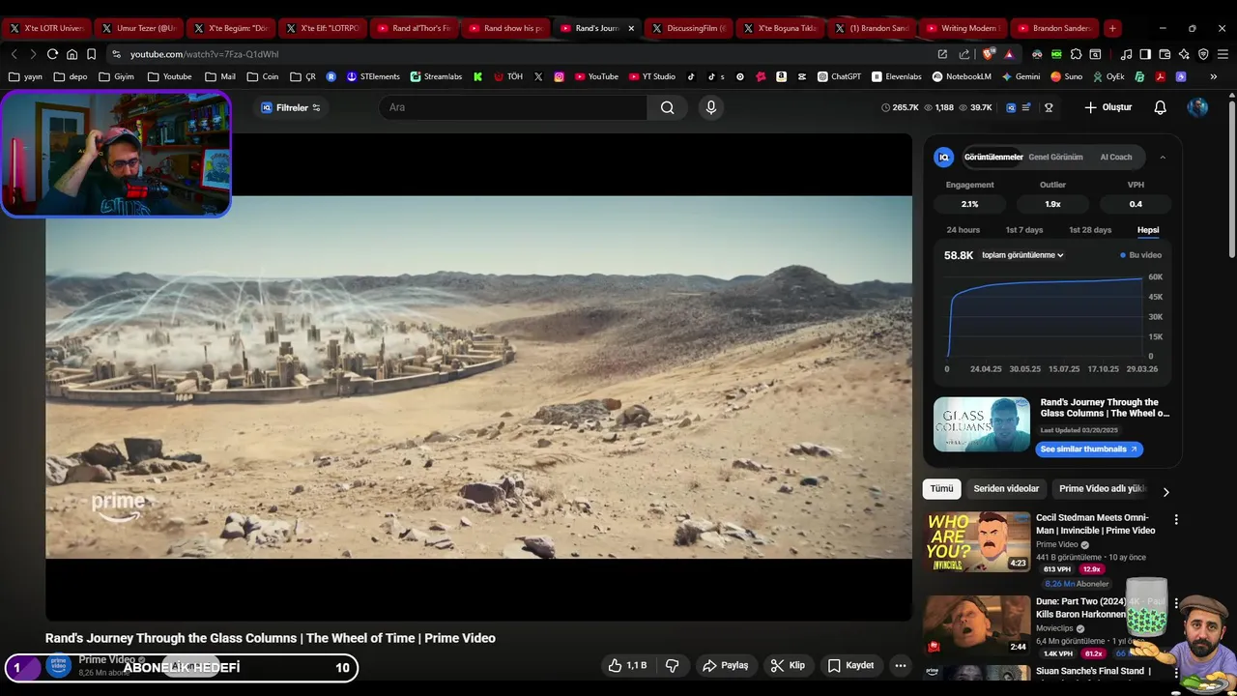Screen dimensions: 1237x696
Task: Like the video with thumbs up
Action: [626, 665]
